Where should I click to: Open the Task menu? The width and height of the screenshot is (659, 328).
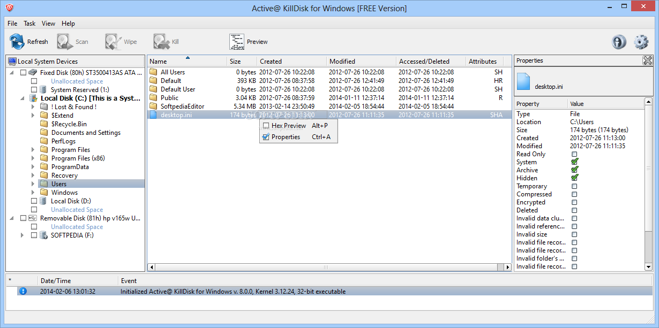(29, 24)
